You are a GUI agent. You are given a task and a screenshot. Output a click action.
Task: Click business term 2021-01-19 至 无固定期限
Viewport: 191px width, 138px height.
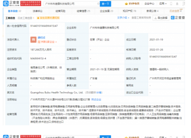(x=105, y=69)
